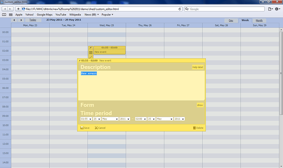Show the Form section

(x=200, y=105)
